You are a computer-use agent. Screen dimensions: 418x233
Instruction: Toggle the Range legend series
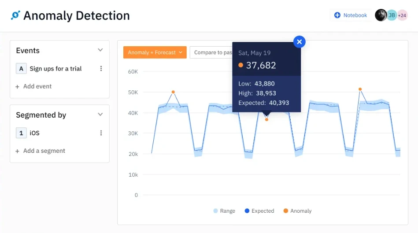224,211
